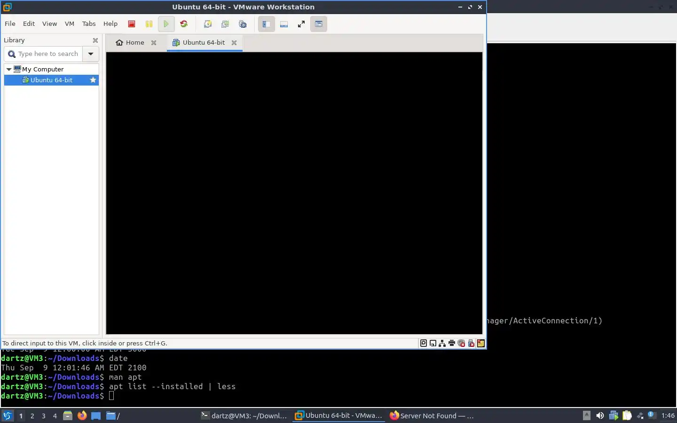Click the panel clock showing 1:46
Viewport: 677px width, 423px height.
pyautogui.click(x=668, y=415)
